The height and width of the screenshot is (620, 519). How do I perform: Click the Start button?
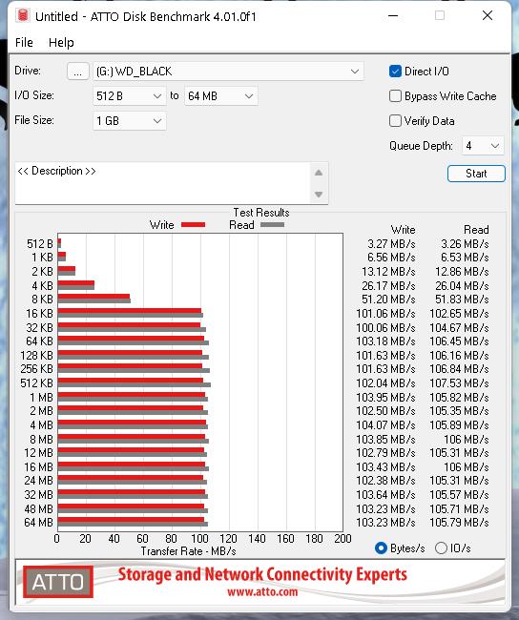[476, 174]
